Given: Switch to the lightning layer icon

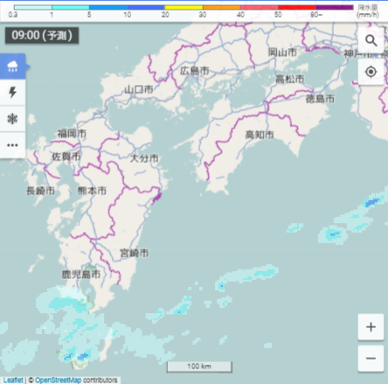Looking at the screenshot, I should (12, 93).
